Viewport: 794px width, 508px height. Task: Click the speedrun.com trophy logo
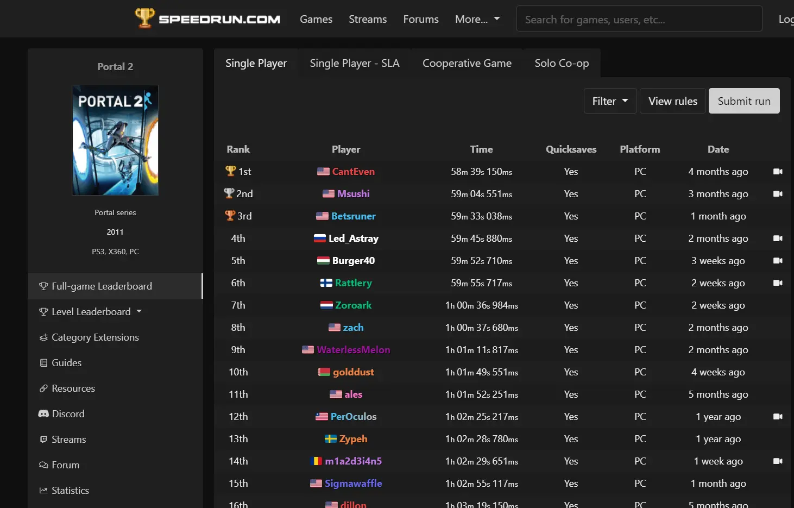144,18
